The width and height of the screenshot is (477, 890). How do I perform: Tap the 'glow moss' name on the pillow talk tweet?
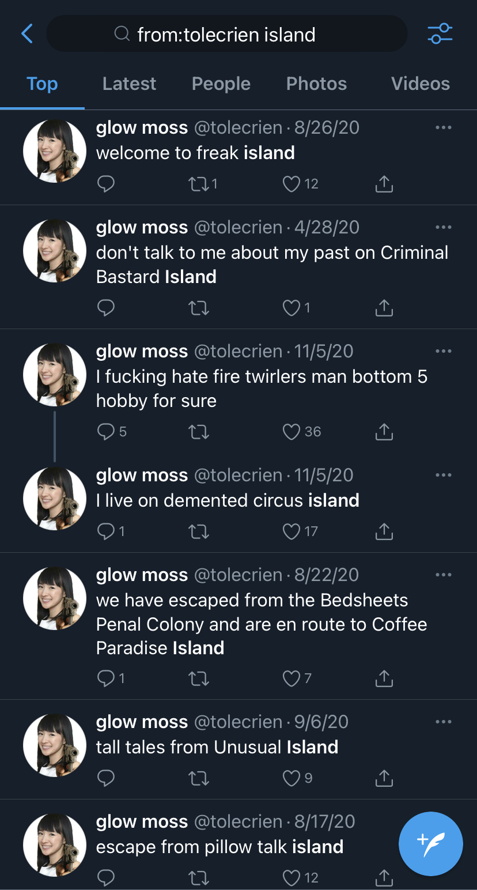pyautogui.click(x=142, y=821)
